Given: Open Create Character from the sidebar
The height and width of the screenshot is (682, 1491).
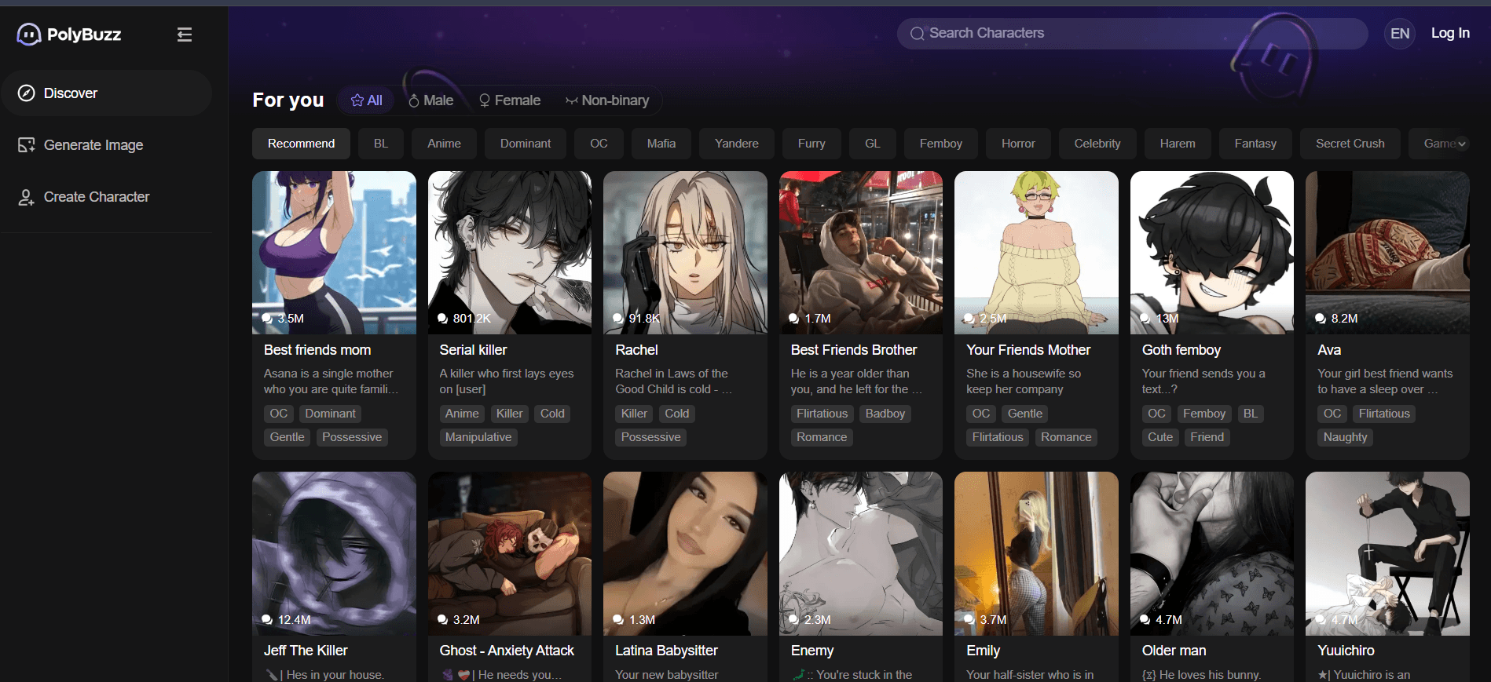Looking at the screenshot, I should coord(106,197).
